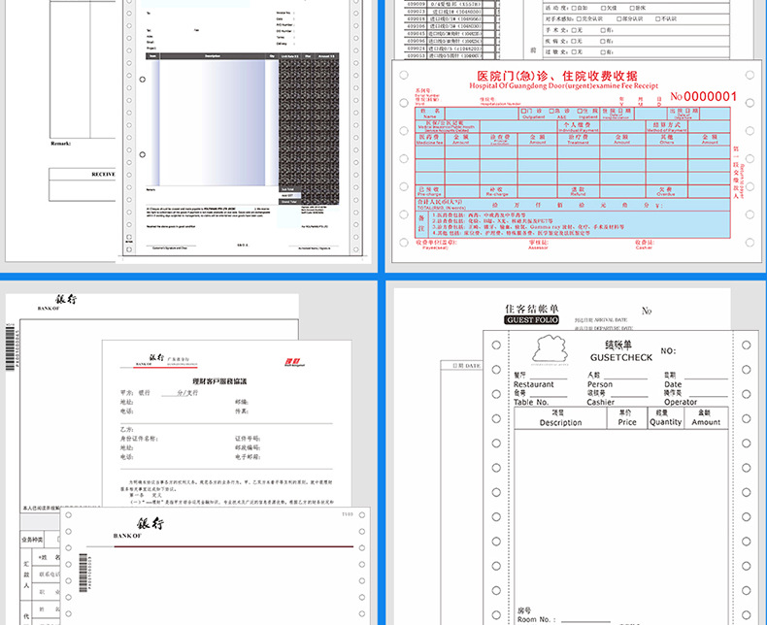Click the 'No' label on guest folio

[647, 311]
